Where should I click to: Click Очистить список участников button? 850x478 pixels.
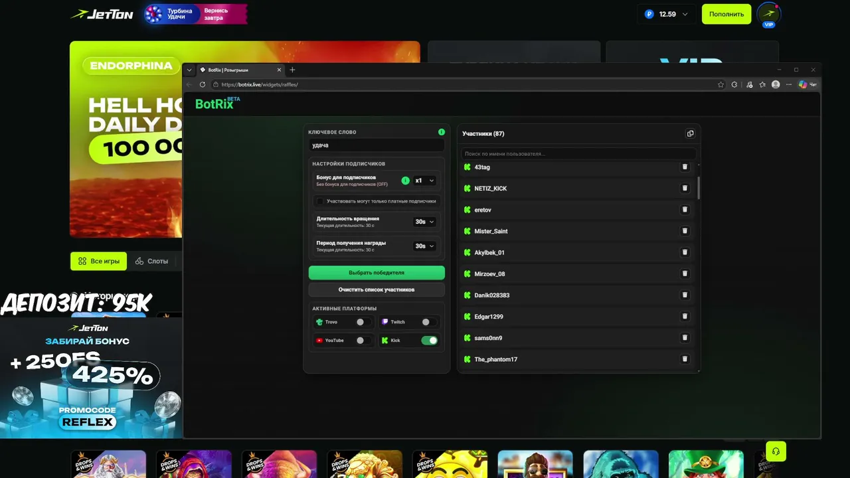377,289
